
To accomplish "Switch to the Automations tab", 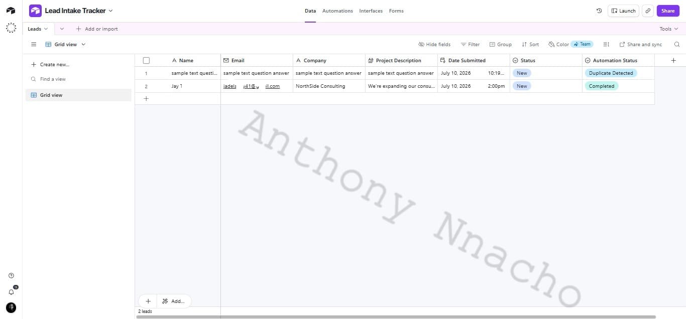I will [337, 11].
